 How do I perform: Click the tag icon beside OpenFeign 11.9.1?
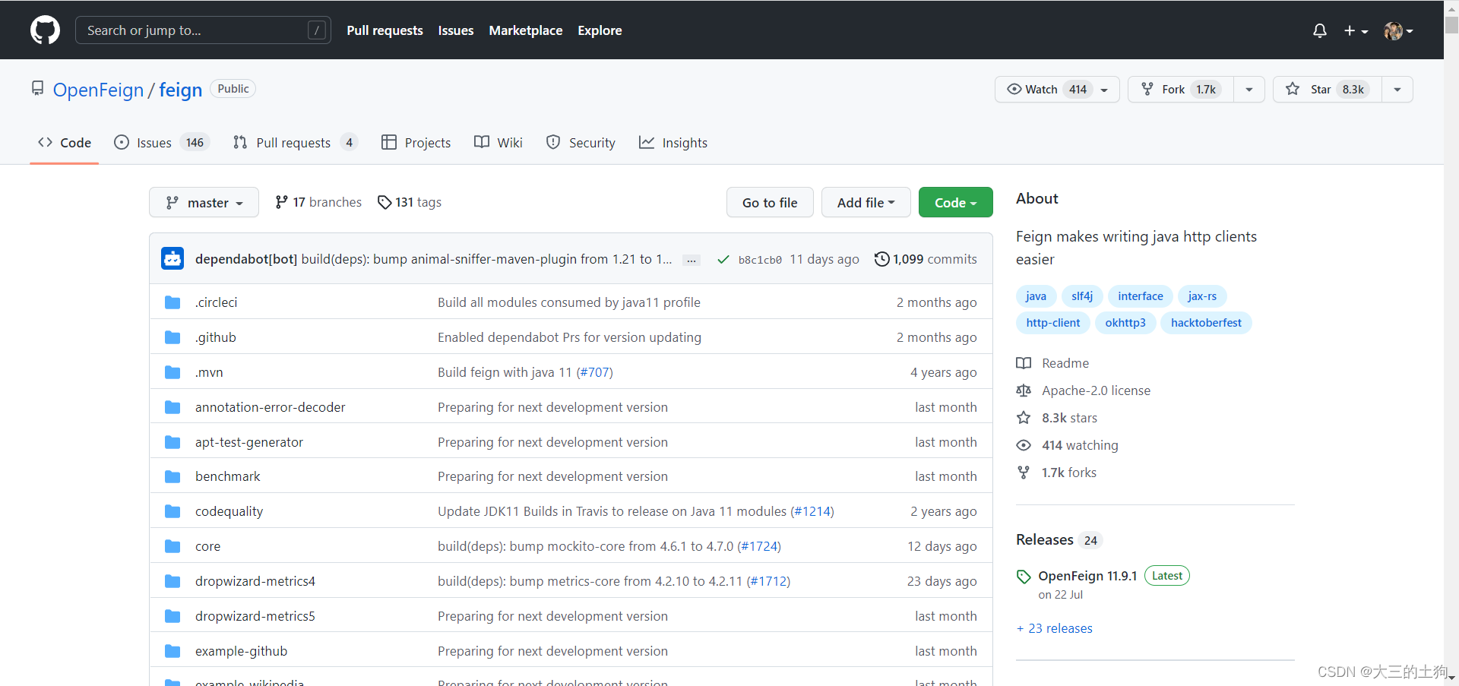pos(1024,577)
